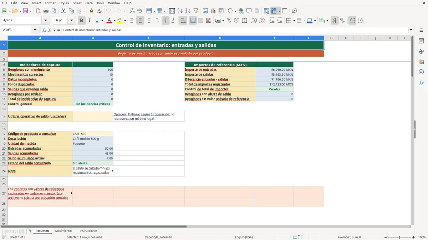Open the Undo history dropdown arrow
Image resolution: width=428 pixels, height=240 pixels.
tap(113, 11)
